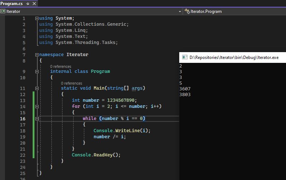The width and height of the screenshot is (286, 180).
Task: Click the 'args' parameter in Main
Action: point(137,88)
